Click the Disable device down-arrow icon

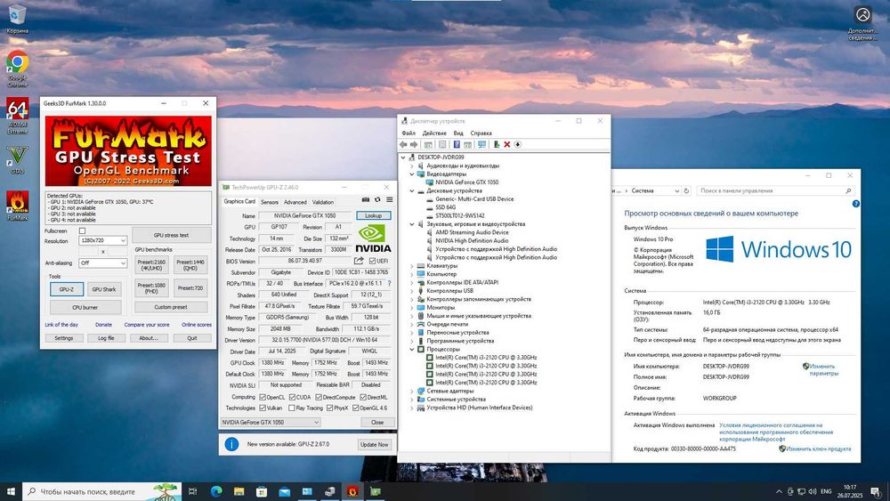518,145
